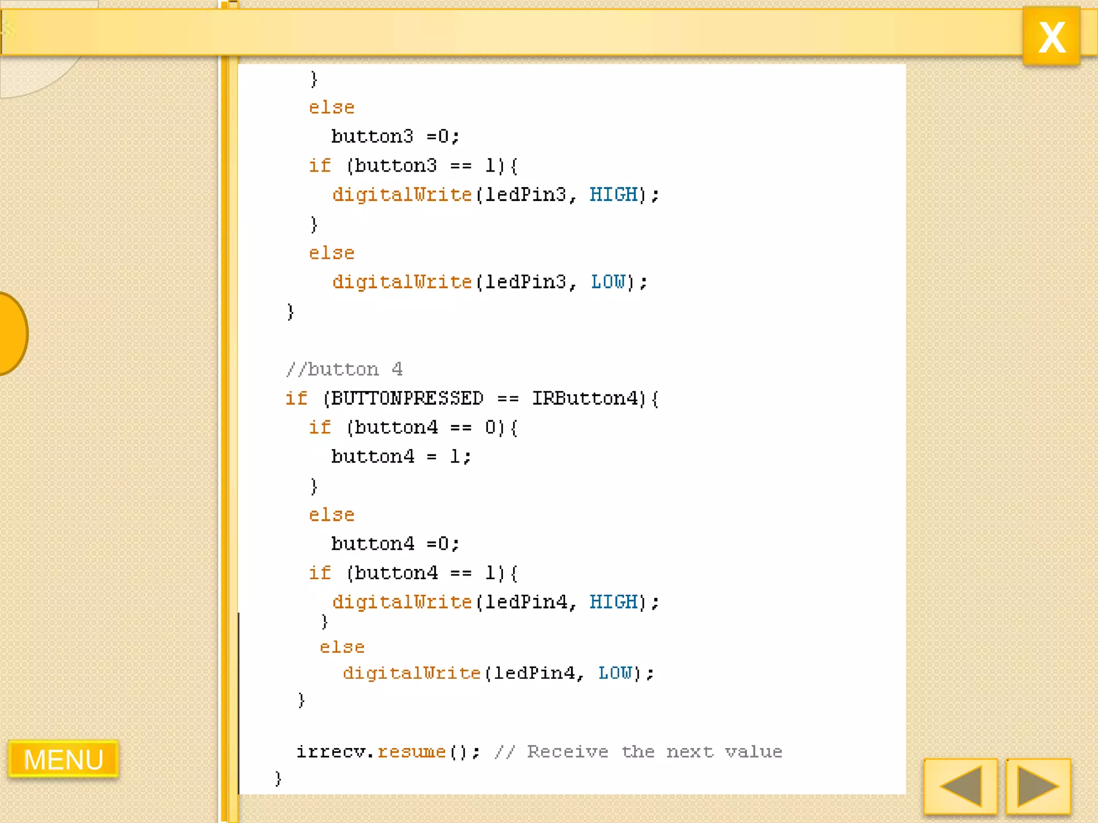Go to the previous slide arrow
Viewport: 1098px width, 823px height.
tap(960, 785)
